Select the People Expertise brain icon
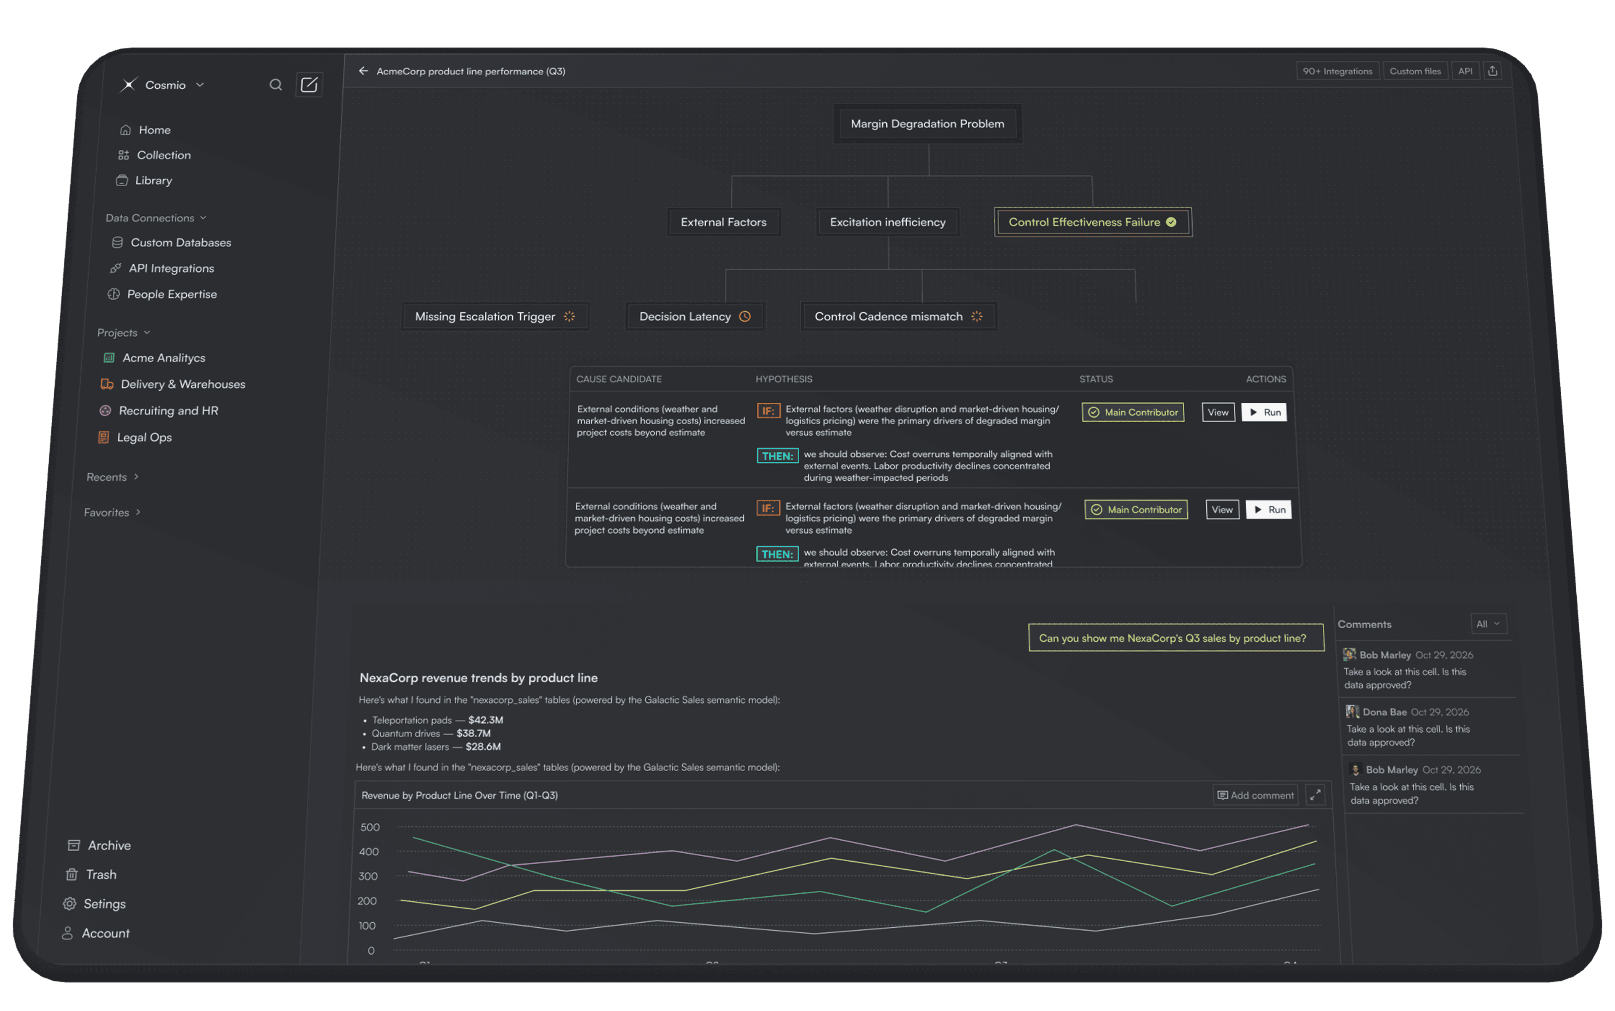The image size is (1615, 1011). point(114,294)
